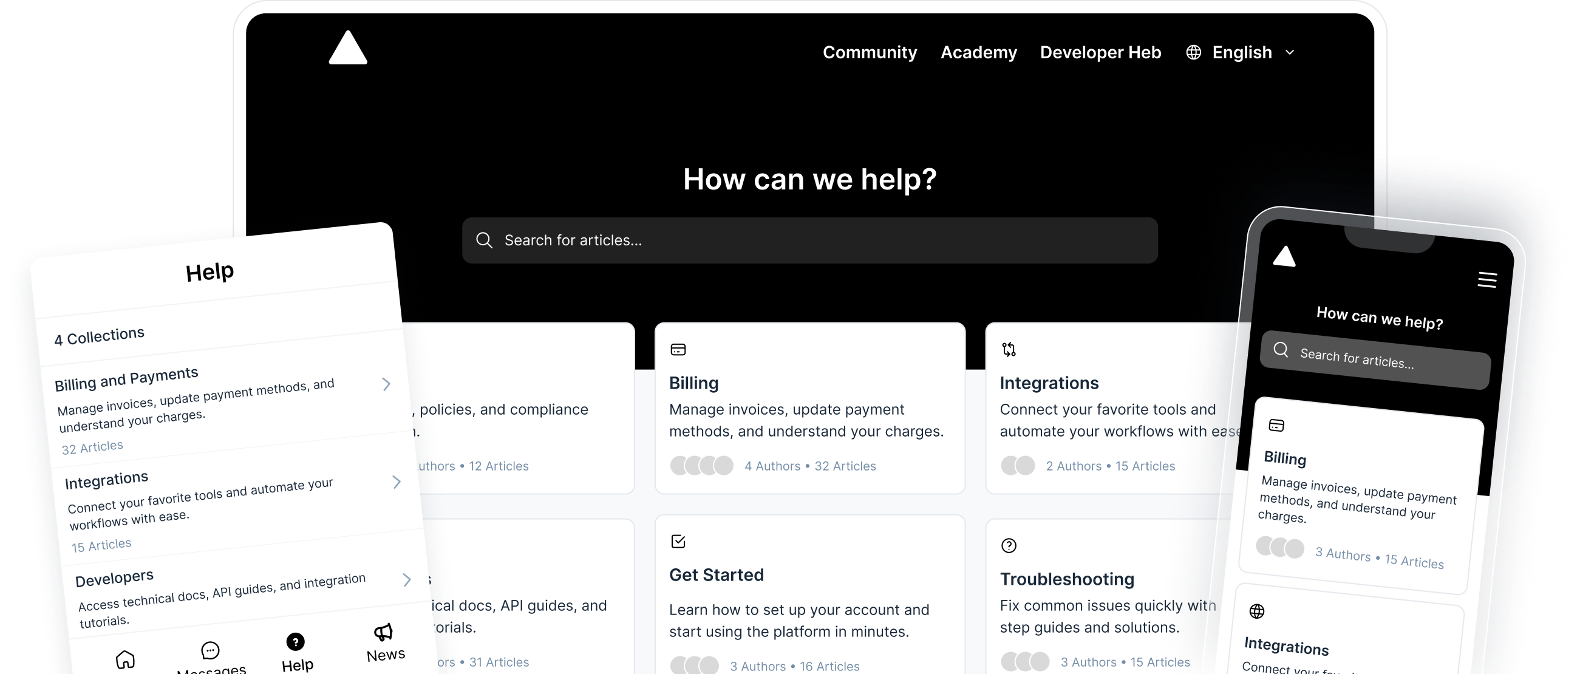Click the credit card icon on Billing card

point(678,349)
